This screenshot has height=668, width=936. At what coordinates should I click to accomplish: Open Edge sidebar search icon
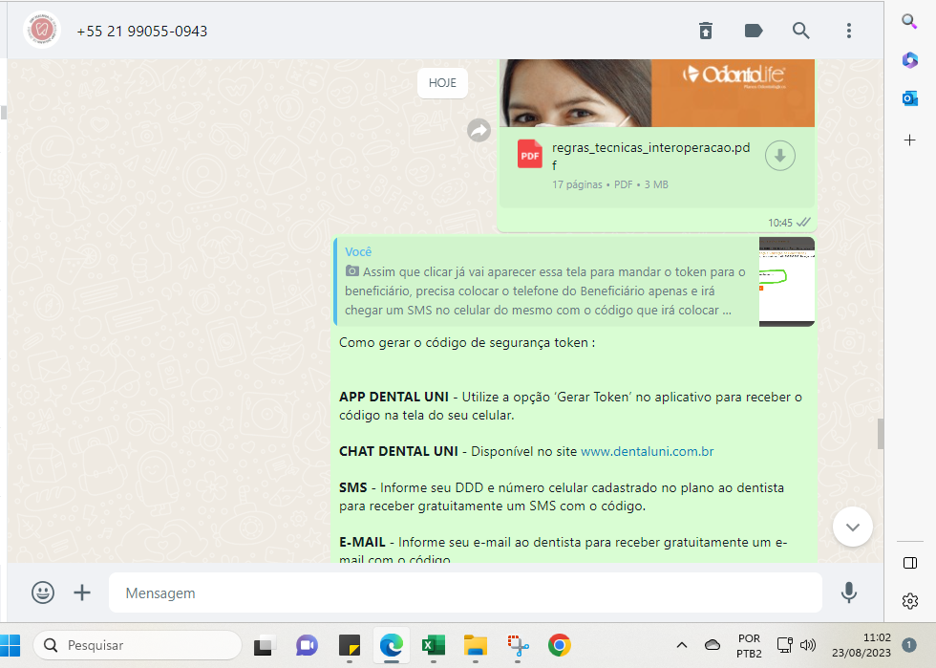[909, 22]
